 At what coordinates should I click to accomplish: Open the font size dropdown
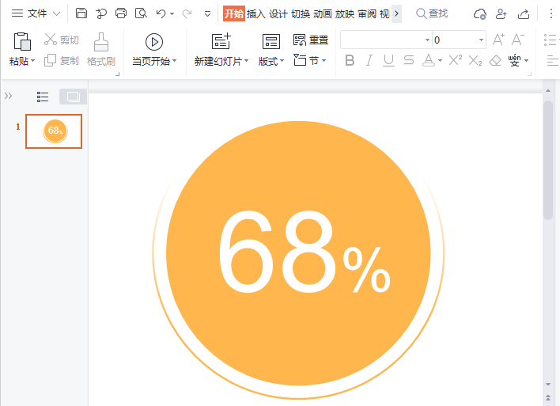(x=480, y=40)
